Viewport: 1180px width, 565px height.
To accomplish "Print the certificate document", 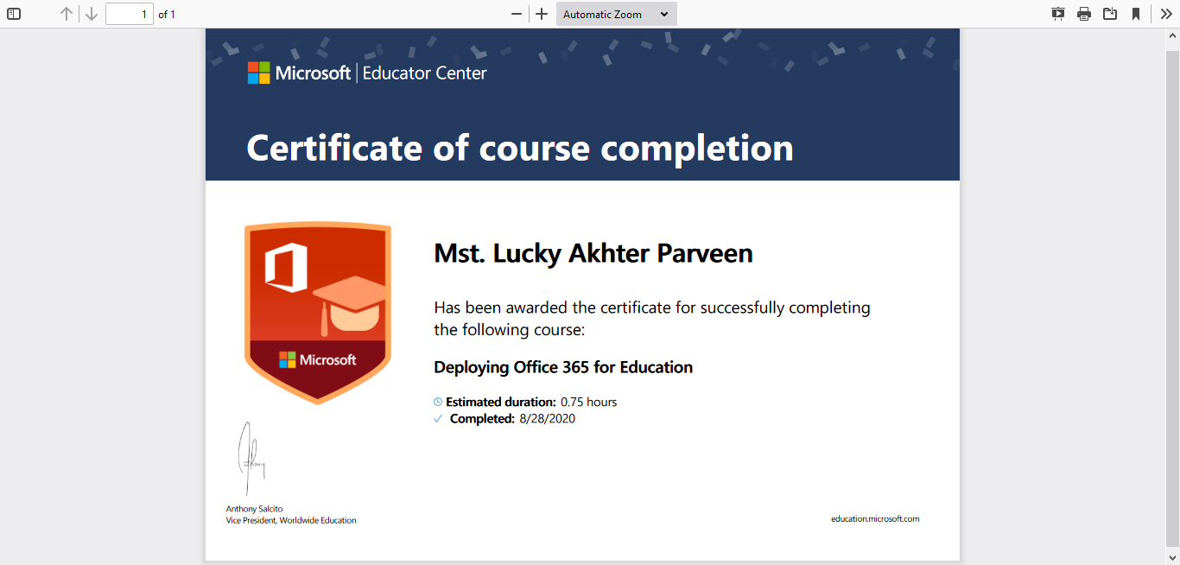I will pyautogui.click(x=1084, y=14).
